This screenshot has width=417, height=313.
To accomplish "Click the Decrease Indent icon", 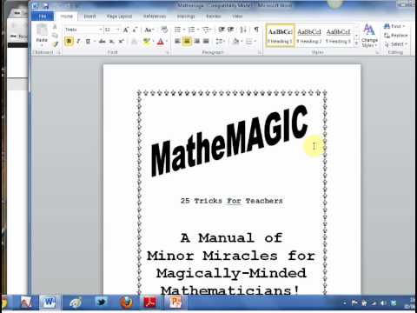I will click(x=222, y=30).
